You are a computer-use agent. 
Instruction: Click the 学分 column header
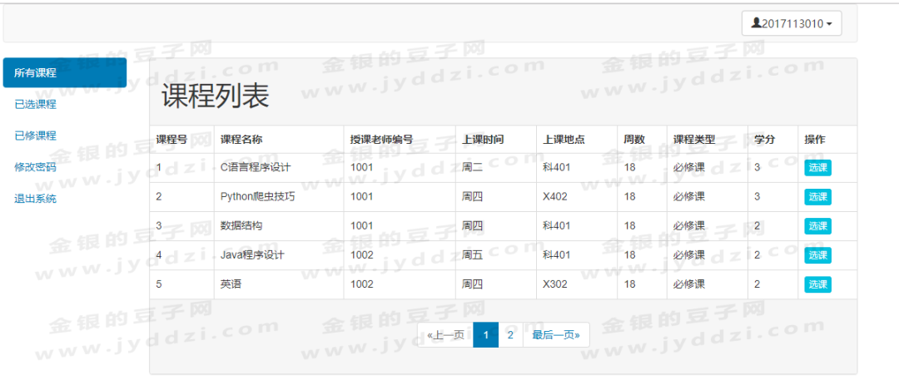pos(765,140)
